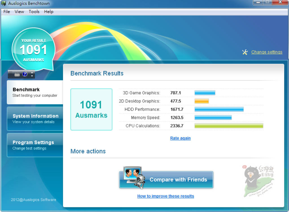The height and width of the screenshot is (212, 289).
Task: Click the wrench icon beside Change settings
Action: point(245,52)
